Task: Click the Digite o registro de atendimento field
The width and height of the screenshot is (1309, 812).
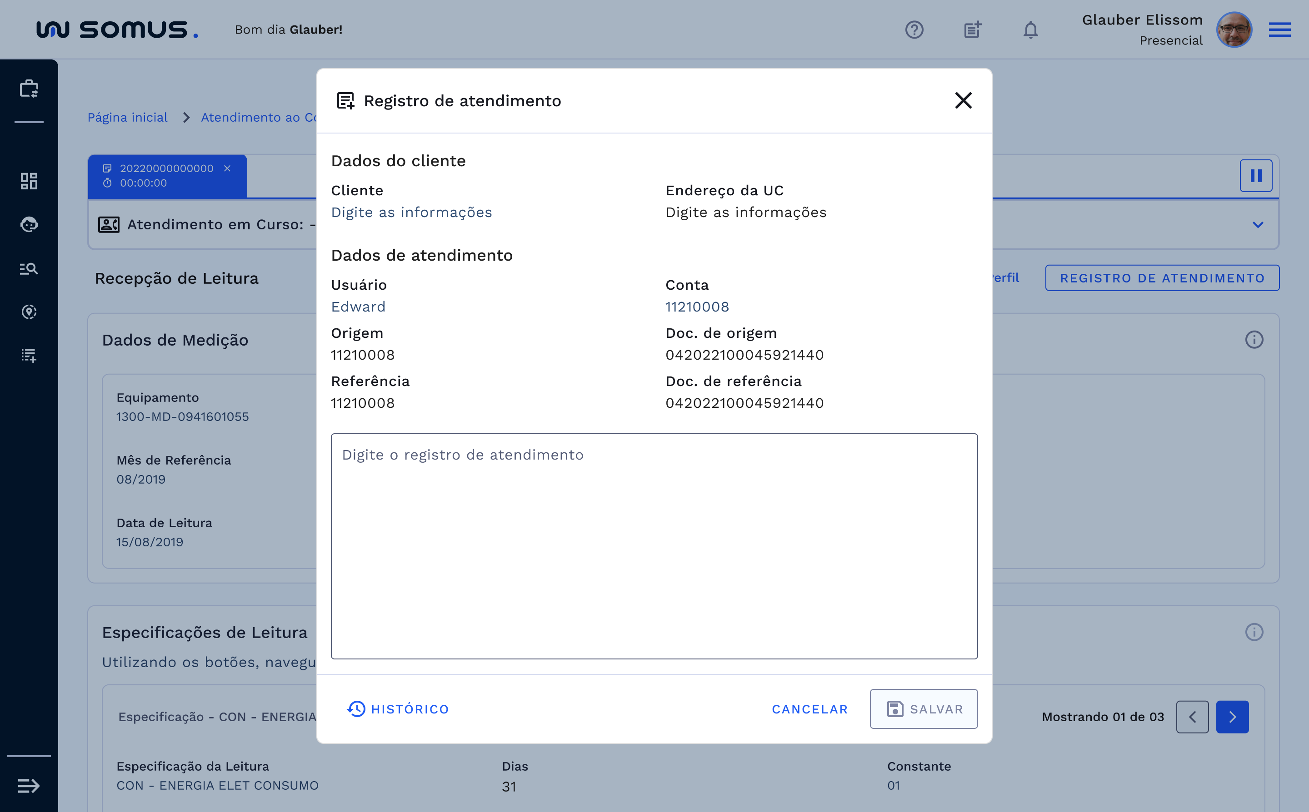Action: click(x=654, y=548)
